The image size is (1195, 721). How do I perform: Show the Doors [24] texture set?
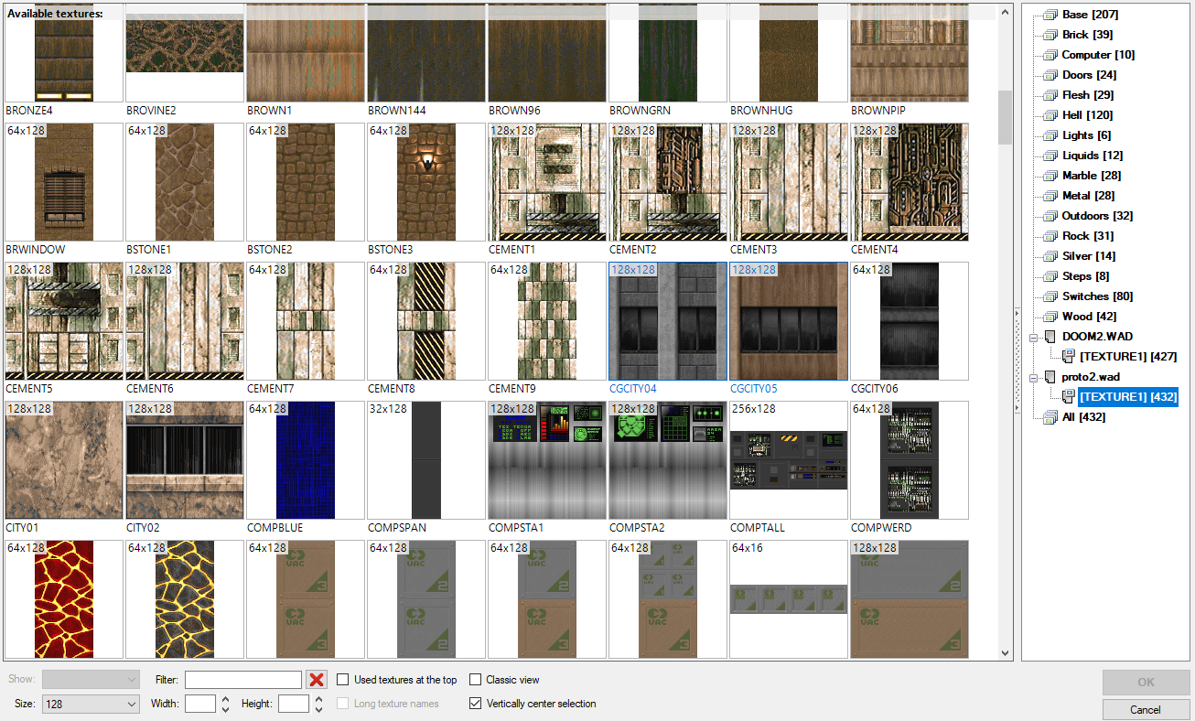pos(1089,75)
